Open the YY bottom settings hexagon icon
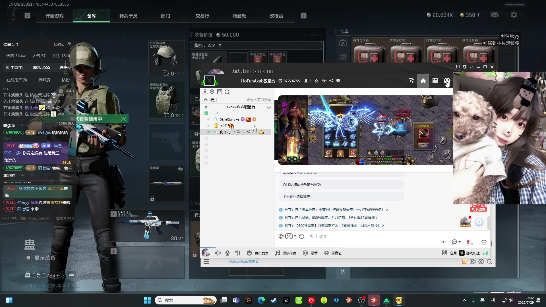Viewport: 546px width, 307px height. 481,262
